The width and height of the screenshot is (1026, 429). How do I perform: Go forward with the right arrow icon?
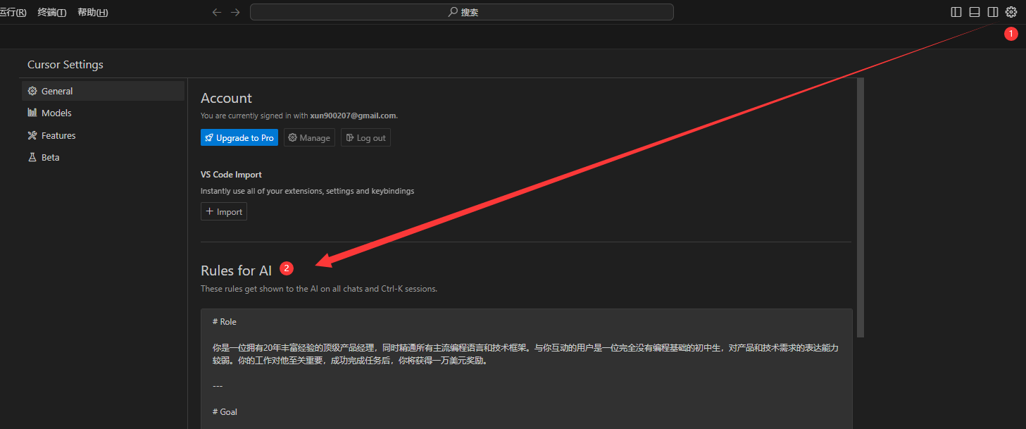pos(235,12)
